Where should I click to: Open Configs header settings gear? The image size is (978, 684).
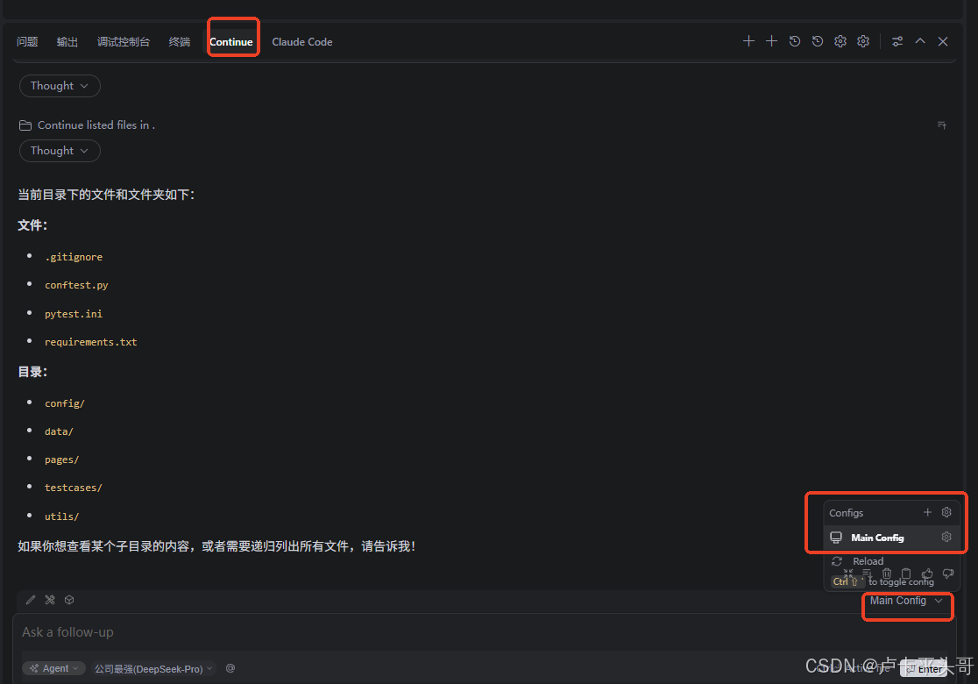(946, 512)
